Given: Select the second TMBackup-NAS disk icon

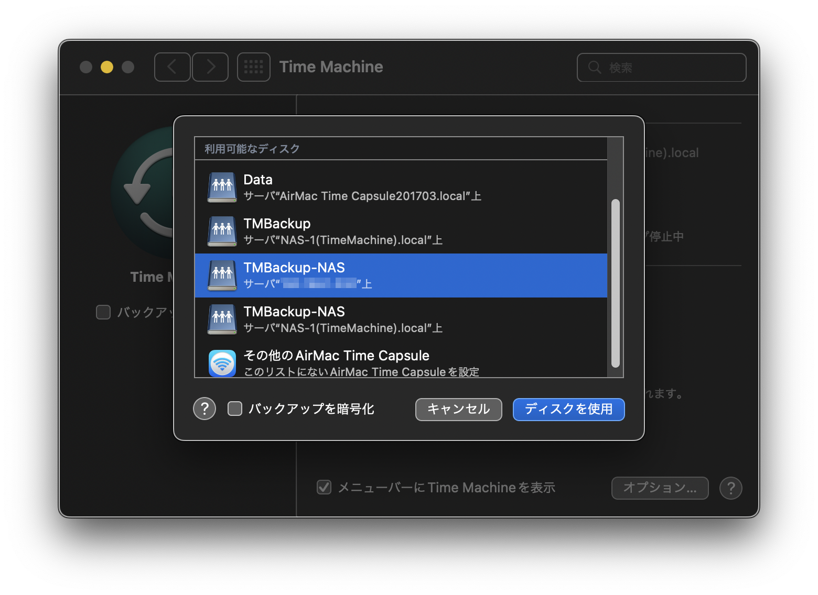Looking at the screenshot, I should pyautogui.click(x=222, y=319).
